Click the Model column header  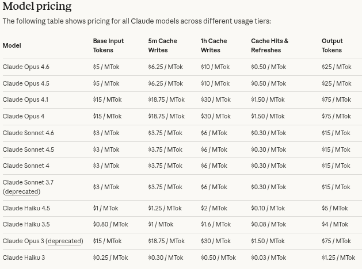(12, 45)
